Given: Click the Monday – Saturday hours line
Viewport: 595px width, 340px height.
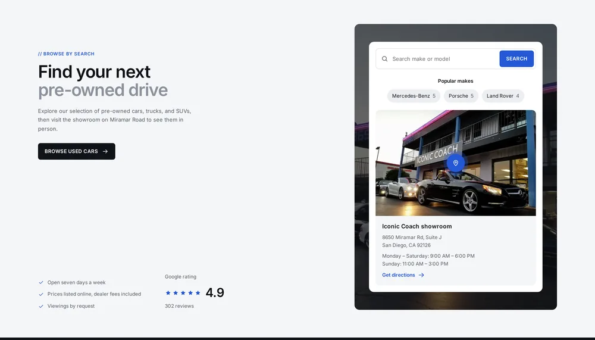Looking at the screenshot, I should click(x=428, y=256).
